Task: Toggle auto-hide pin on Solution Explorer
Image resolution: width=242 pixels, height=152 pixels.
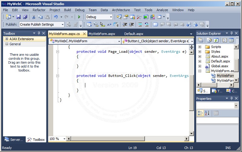Action: (231, 33)
